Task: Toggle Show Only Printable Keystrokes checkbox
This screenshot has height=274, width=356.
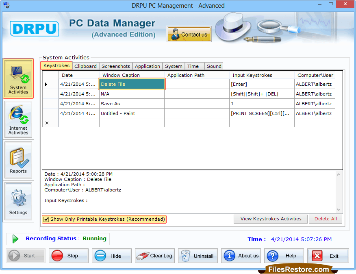Action: (x=46, y=219)
